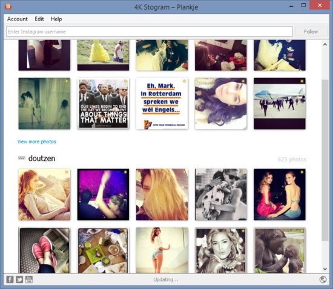Open the 'Eh, Mark. In Rotterdam' photo
This screenshot has width=333, height=289.
(x=162, y=103)
